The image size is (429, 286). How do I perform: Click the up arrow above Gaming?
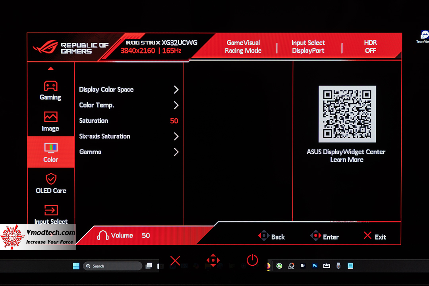point(50,69)
